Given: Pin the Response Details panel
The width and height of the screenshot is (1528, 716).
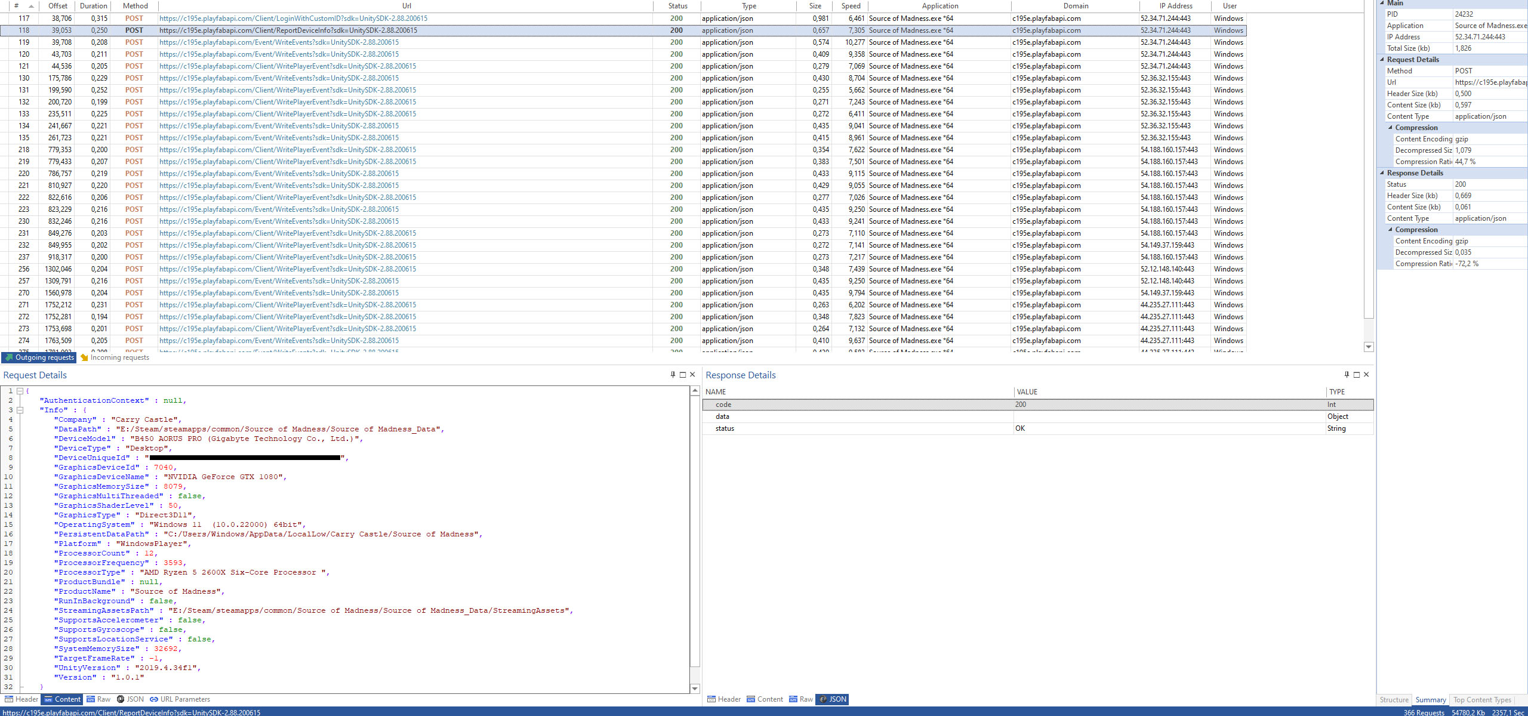Looking at the screenshot, I should [1347, 375].
